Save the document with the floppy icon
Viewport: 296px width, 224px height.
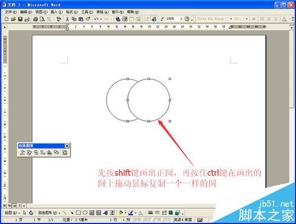[20, 19]
